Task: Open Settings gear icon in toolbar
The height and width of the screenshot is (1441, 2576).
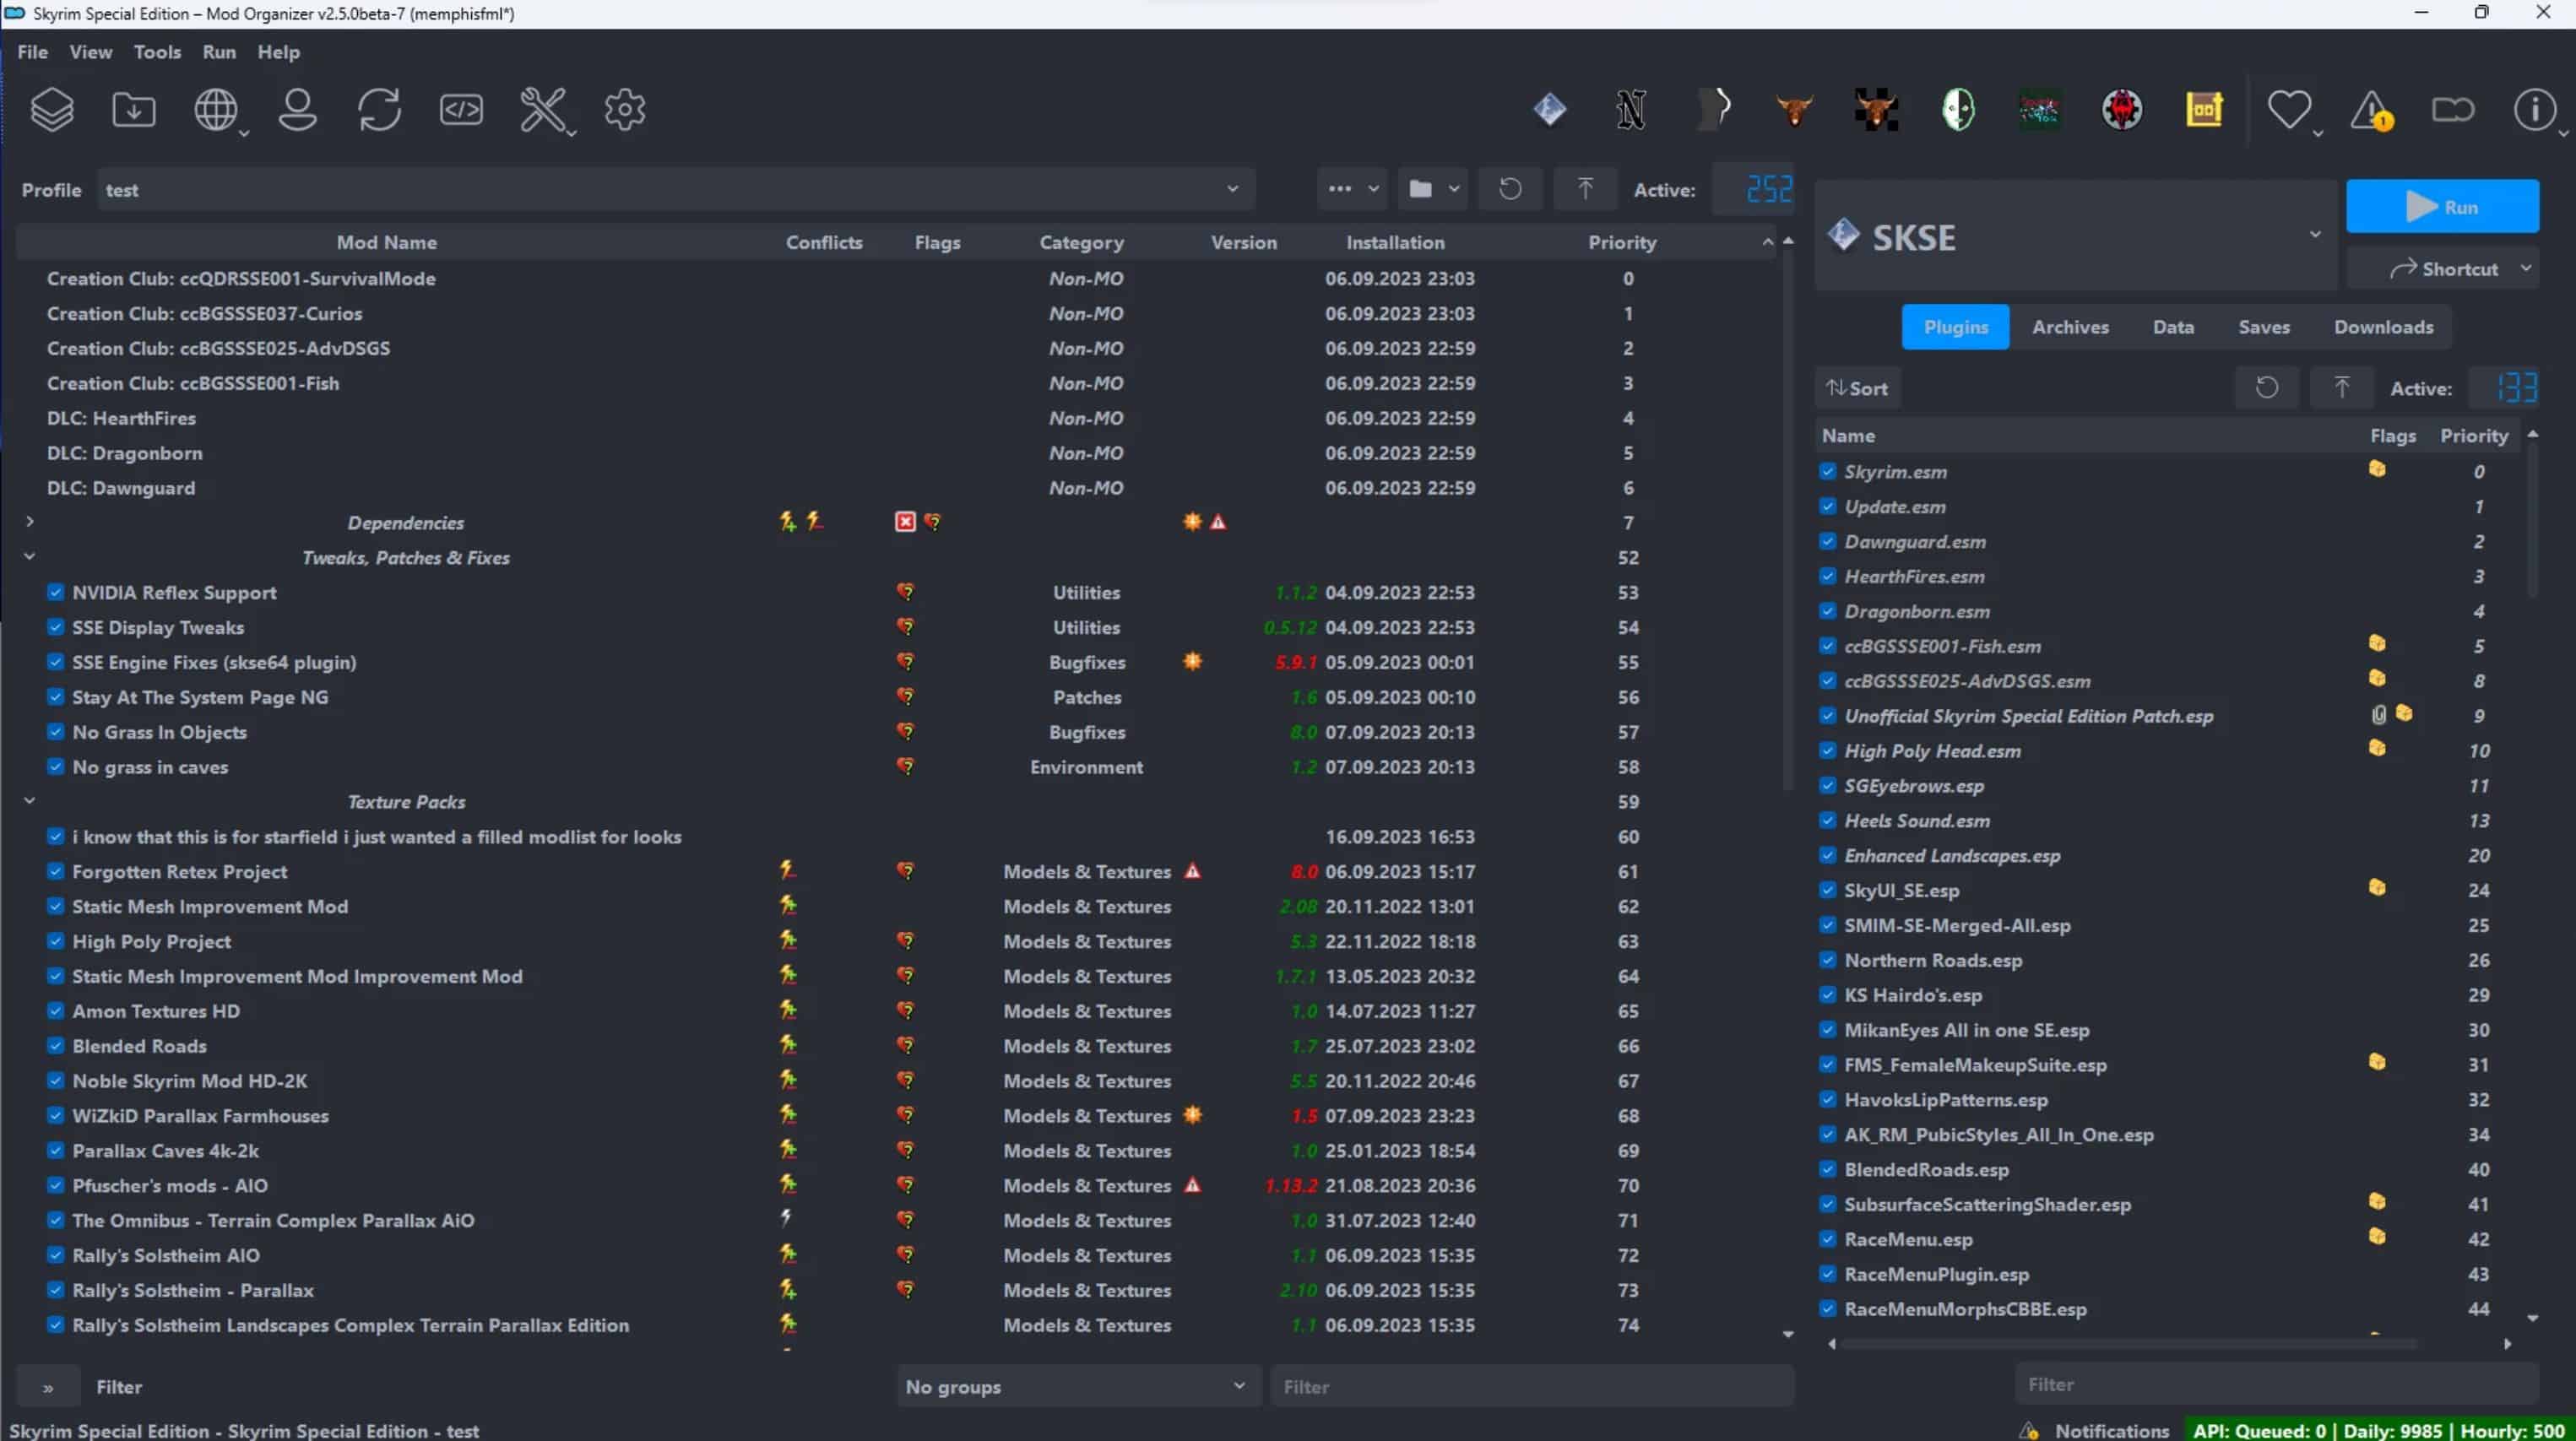Action: pos(625,110)
